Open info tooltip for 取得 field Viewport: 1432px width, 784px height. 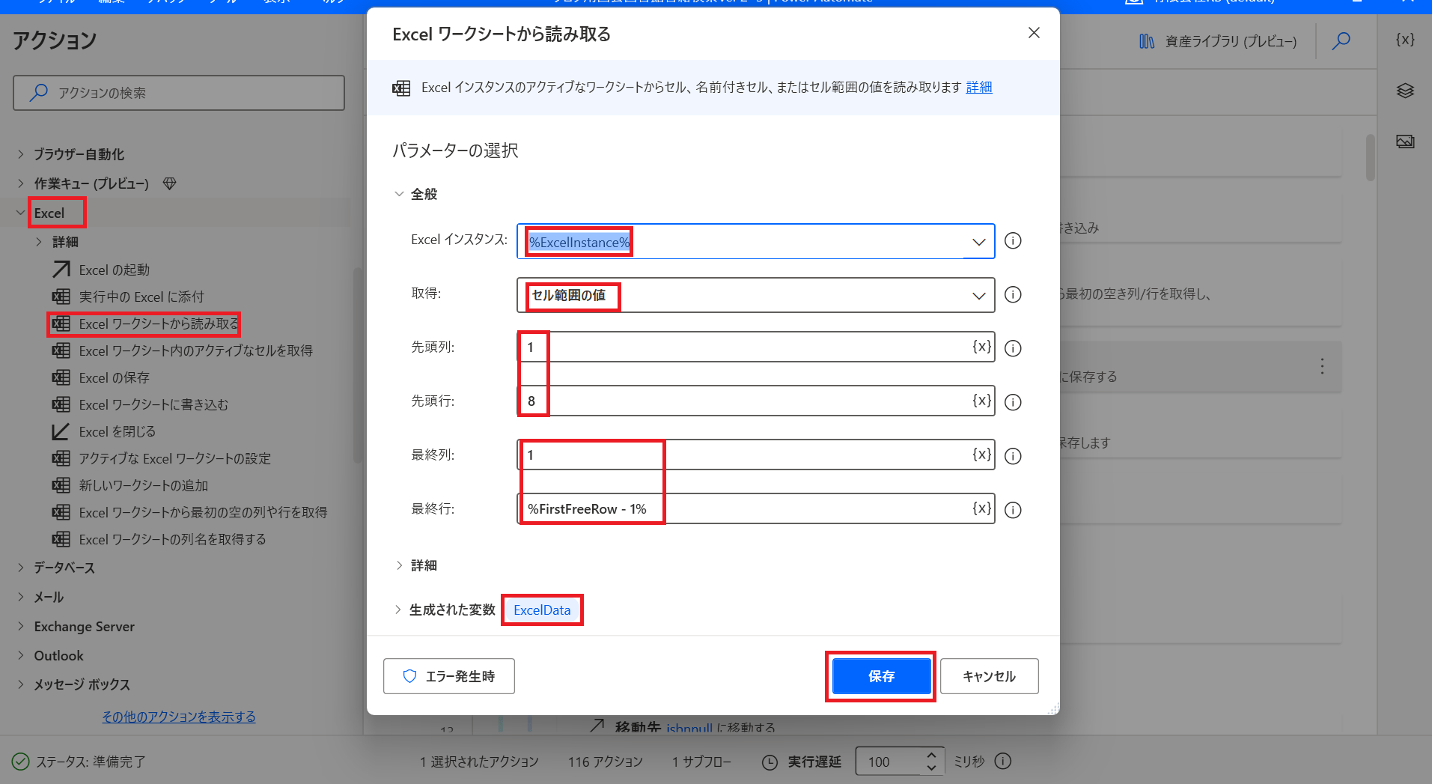tap(1013, 294)
